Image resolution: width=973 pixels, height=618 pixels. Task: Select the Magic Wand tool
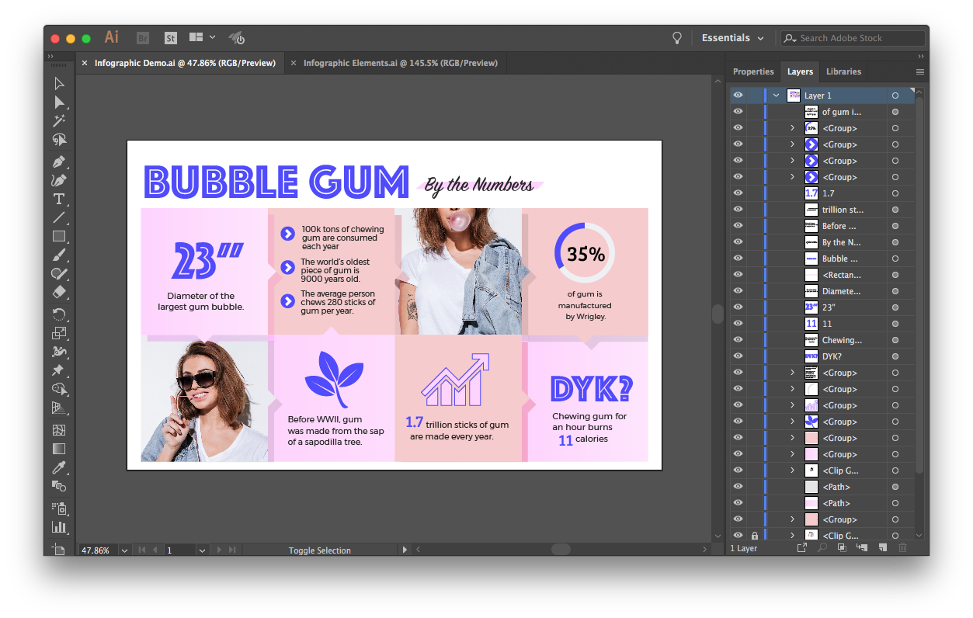coord(59,121)
